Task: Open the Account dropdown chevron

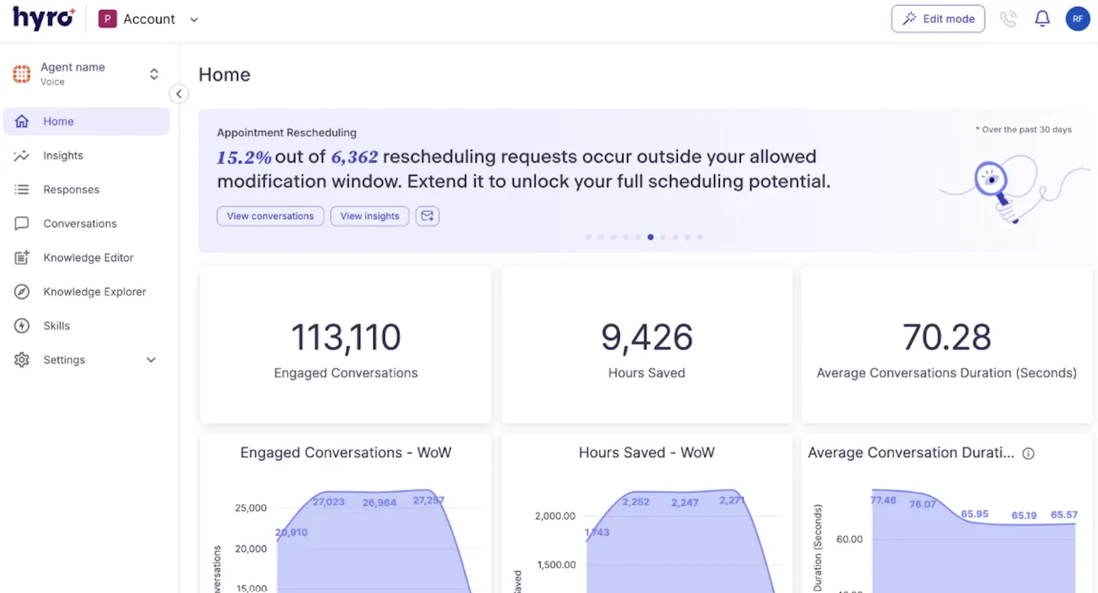Action: point(194,20)
